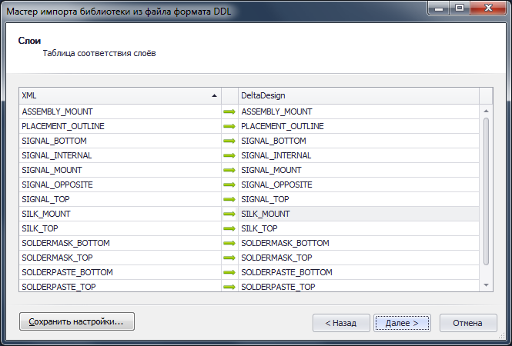Screen dimensions: 512x346
Task: Maximize the wizard window
Action: pos(460,8)
